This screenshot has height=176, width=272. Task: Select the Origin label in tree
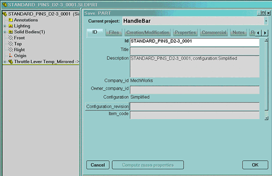tap(20, 56)
